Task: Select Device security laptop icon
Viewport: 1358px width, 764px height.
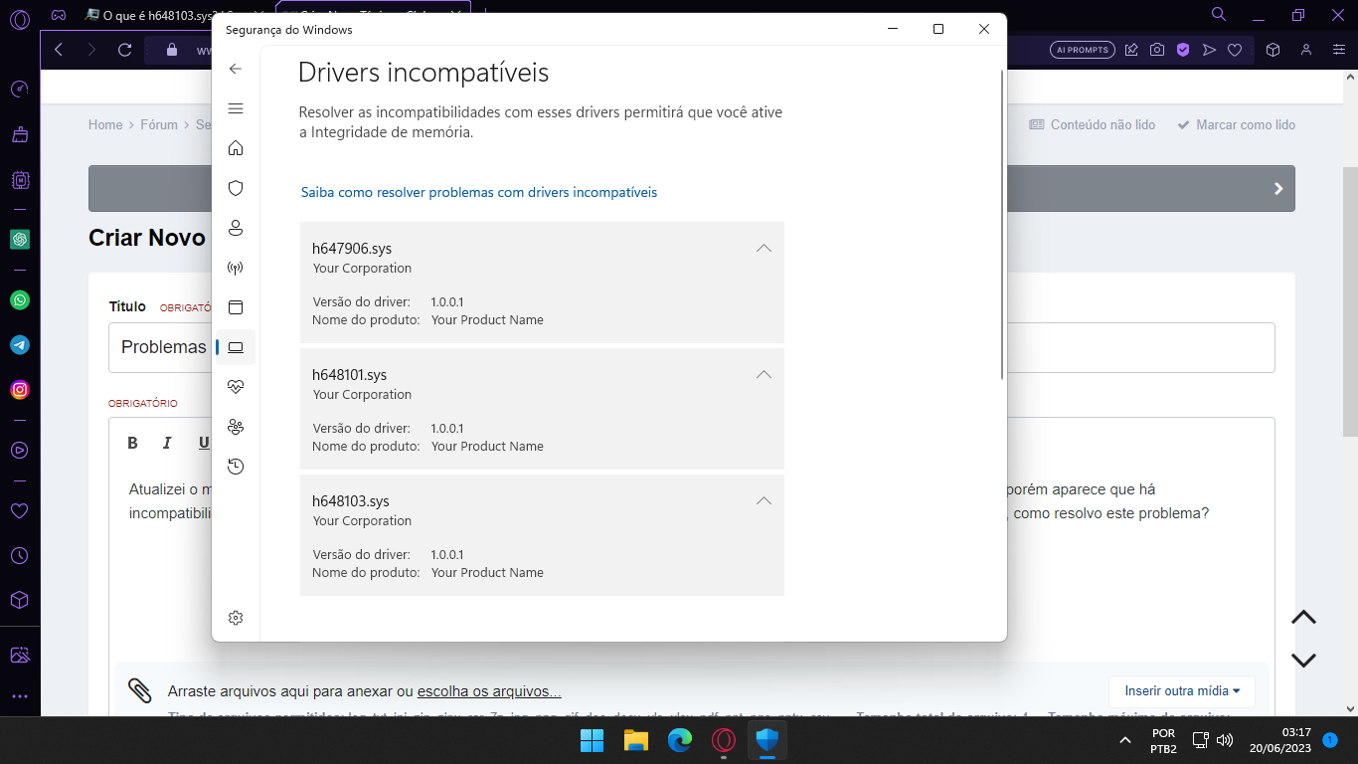Action: pyautogui.click(x=236, y=347)
